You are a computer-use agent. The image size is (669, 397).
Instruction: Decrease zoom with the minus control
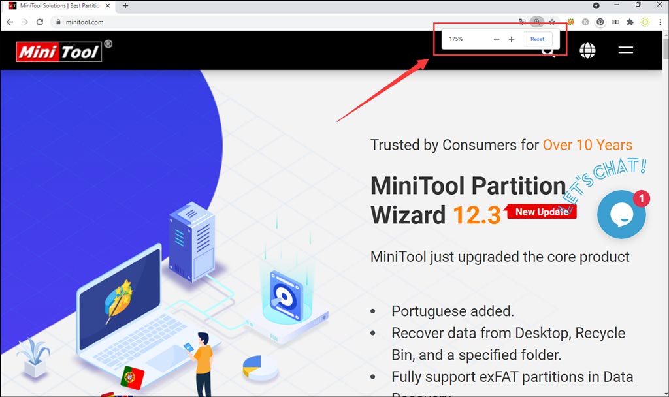[x=497, y=39]
